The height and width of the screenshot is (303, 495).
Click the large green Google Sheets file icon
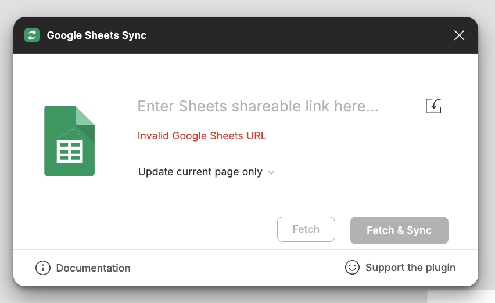click(69, 141)
